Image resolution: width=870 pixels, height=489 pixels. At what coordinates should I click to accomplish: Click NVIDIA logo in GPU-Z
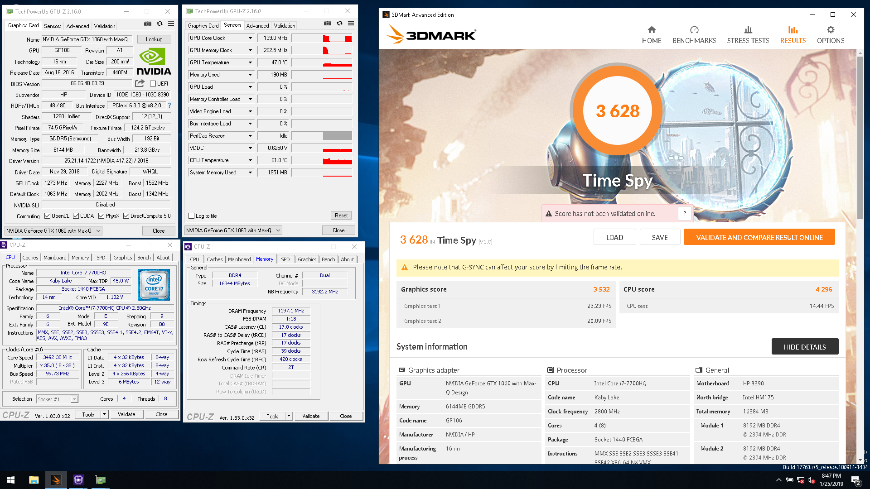154,62
